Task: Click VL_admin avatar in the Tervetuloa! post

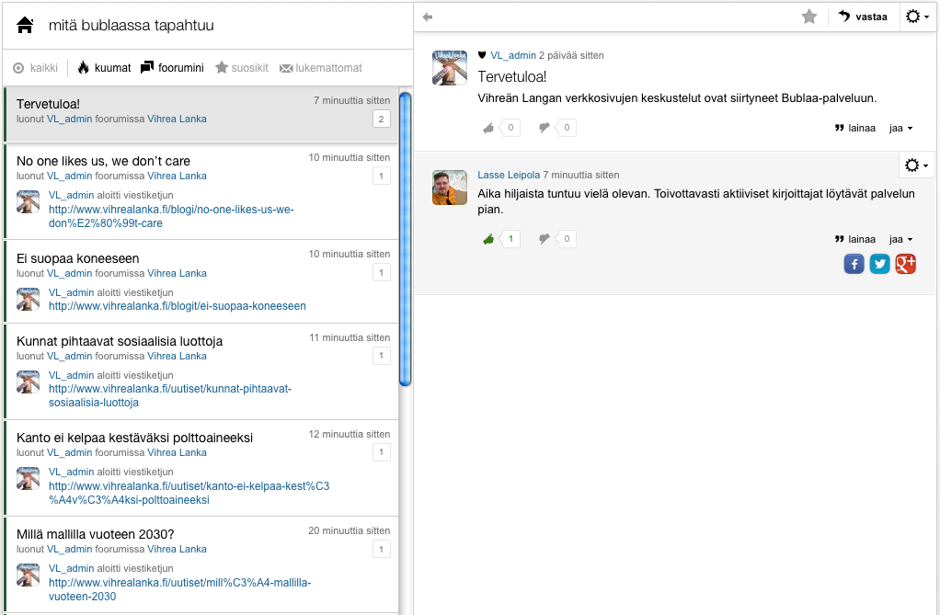Action: pyautogui.click(x=450, y=68)
